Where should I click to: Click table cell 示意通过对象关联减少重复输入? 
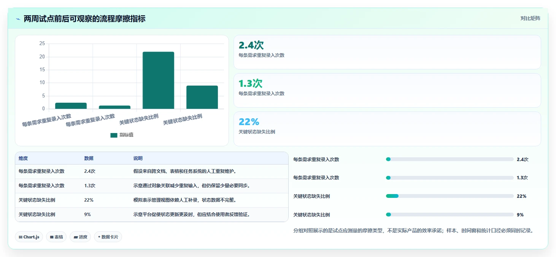click(x=192, y=186)
